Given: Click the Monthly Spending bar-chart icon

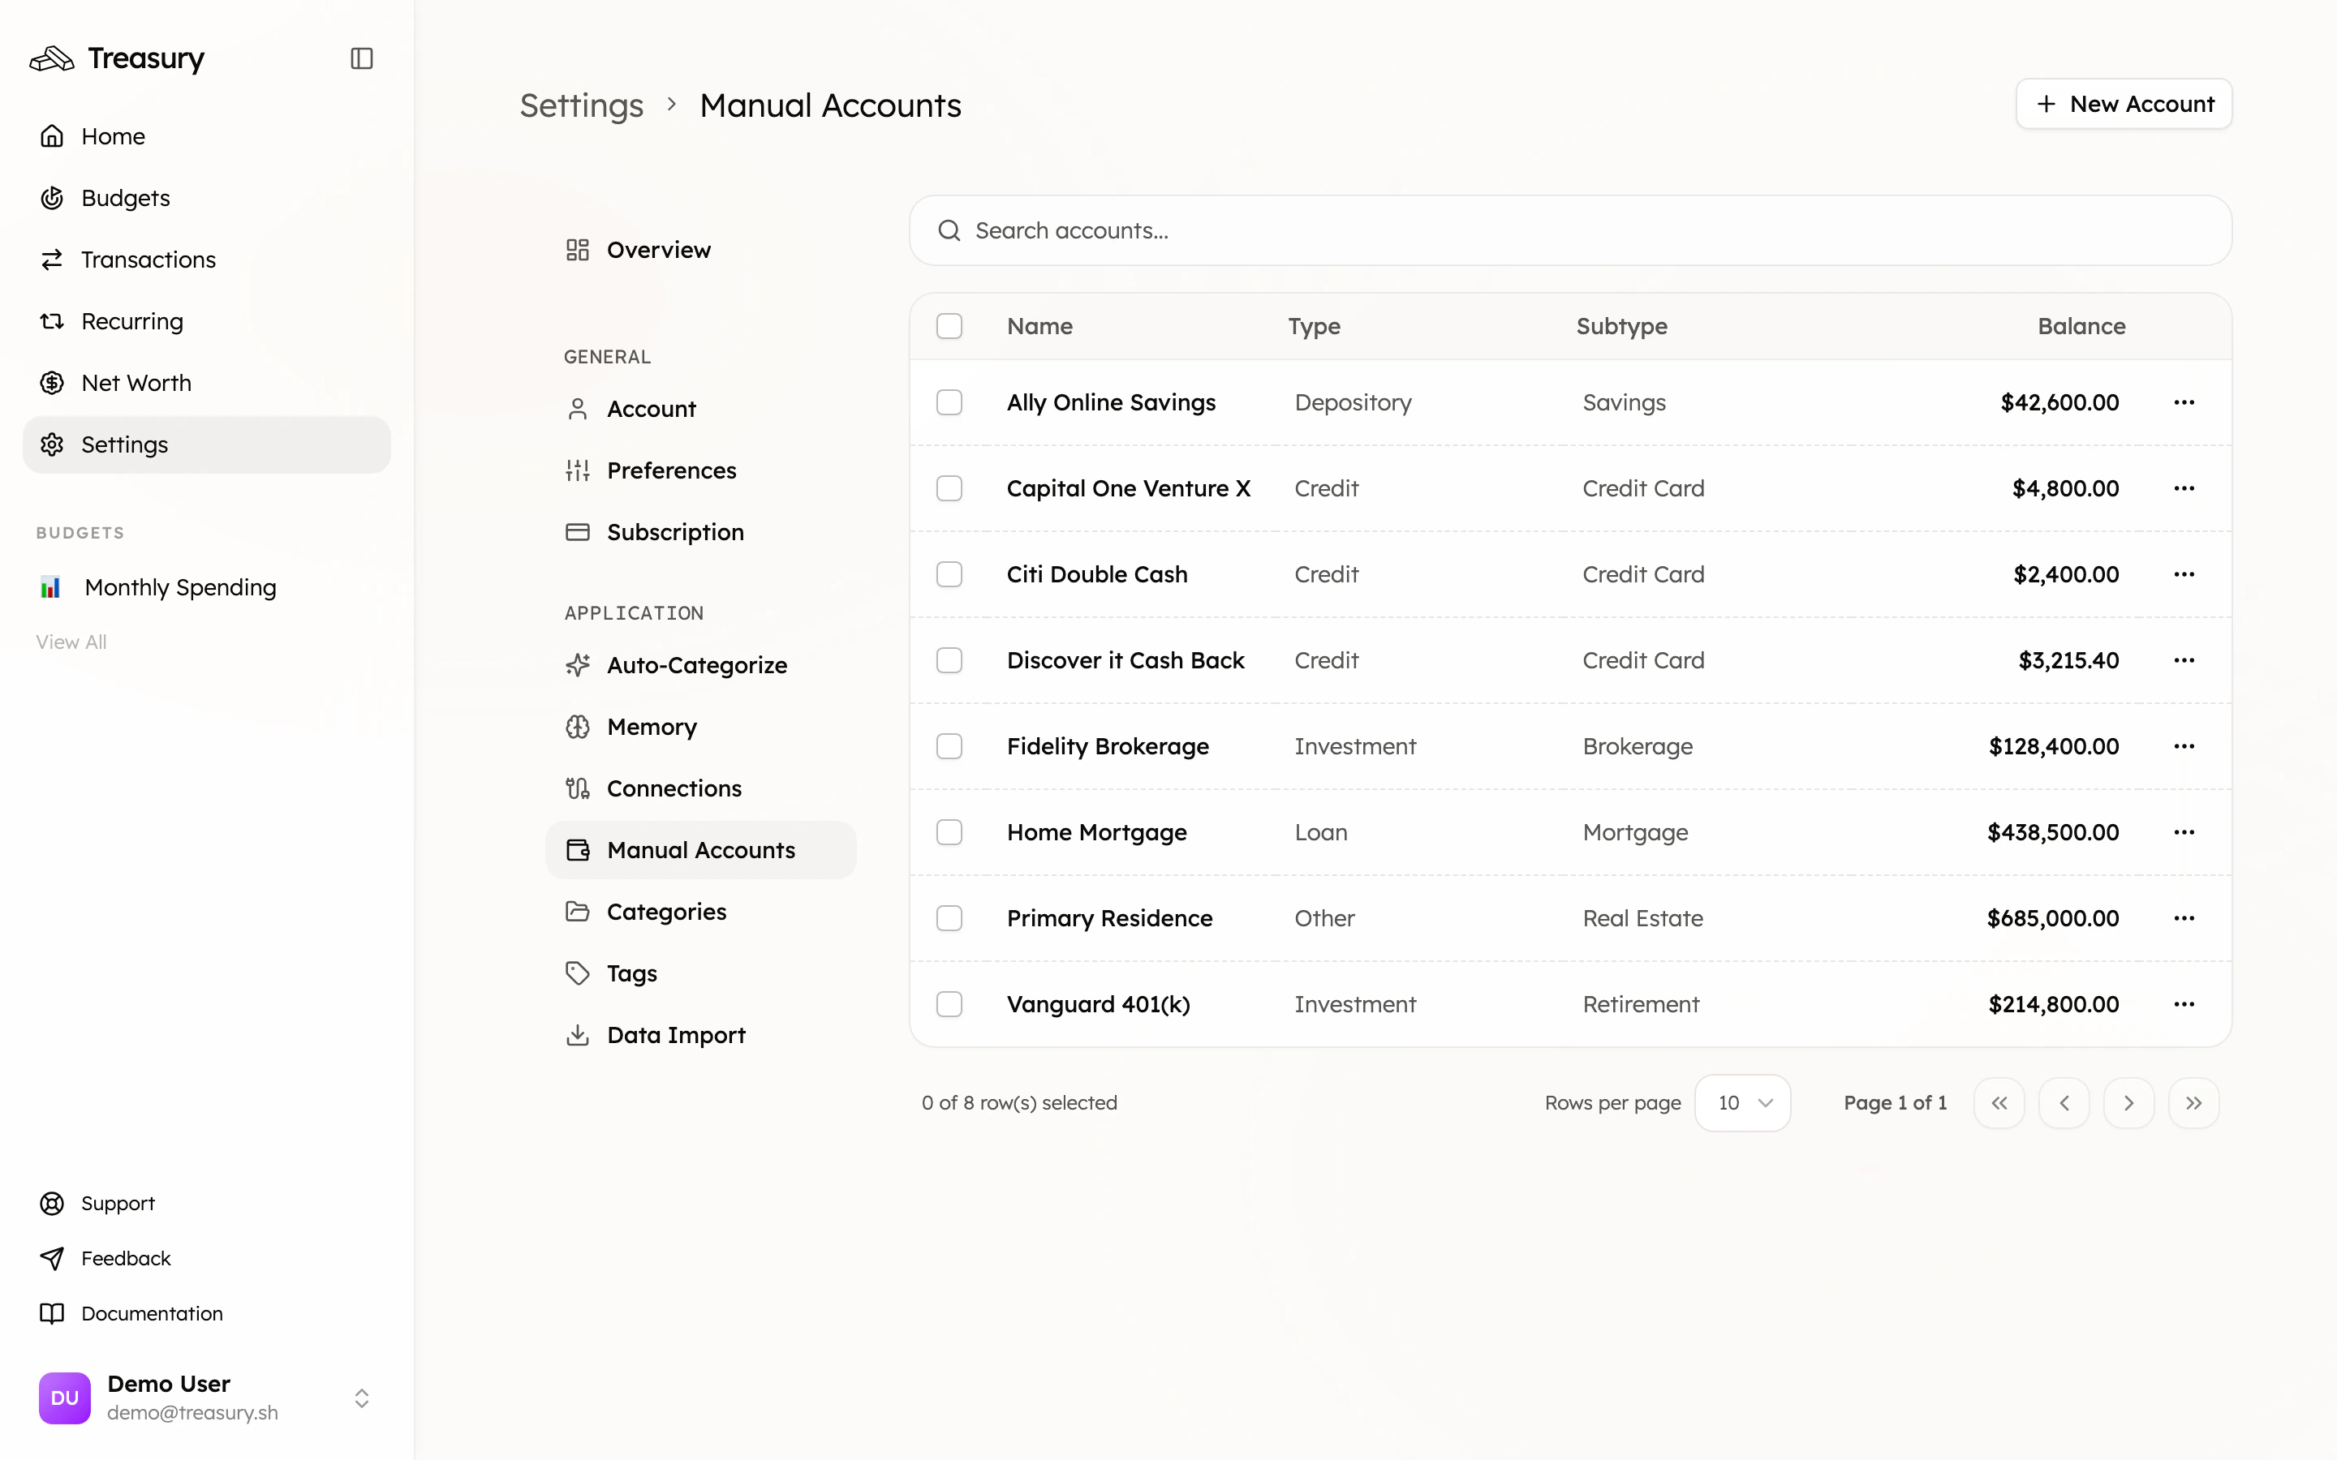Looking at the screenshot, I should pyautogui.click(x=50, y=587).
